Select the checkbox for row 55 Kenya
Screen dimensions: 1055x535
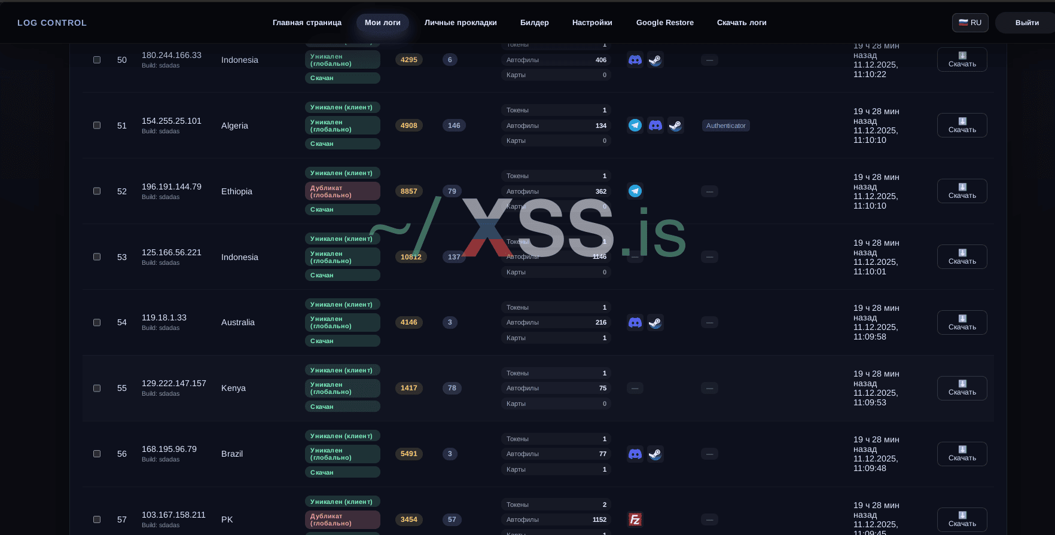(97, 389)
